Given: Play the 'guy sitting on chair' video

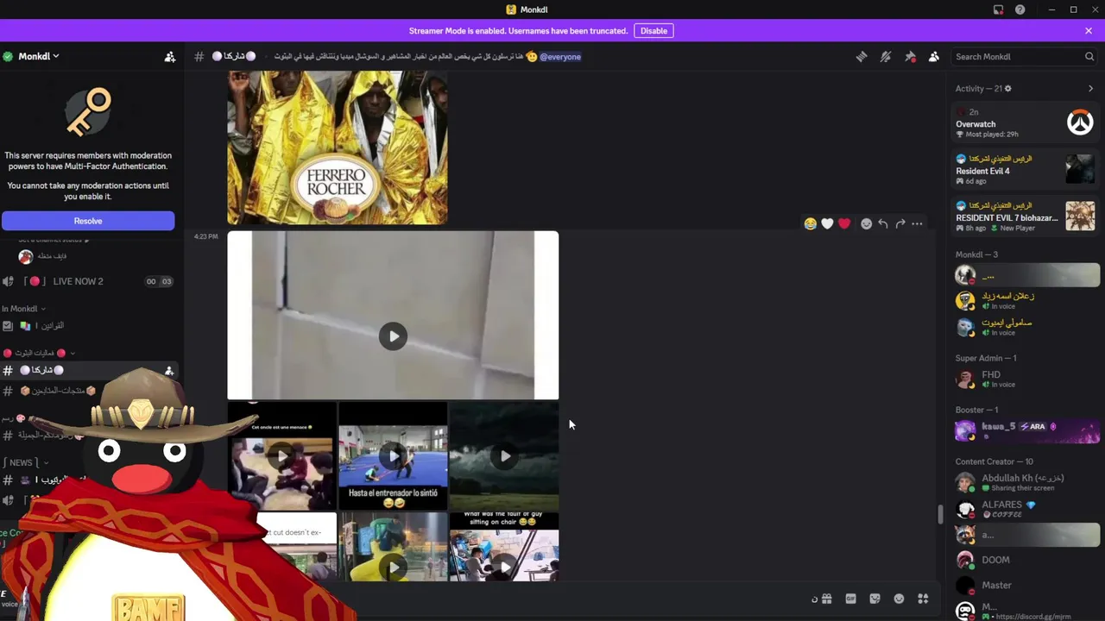Looking at the screenshot, I should click(504, 567).
